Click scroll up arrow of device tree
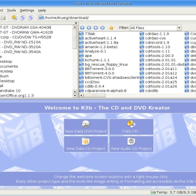Image resolution: width=196 pixels, height=196 pixels. tap(75, 27)
